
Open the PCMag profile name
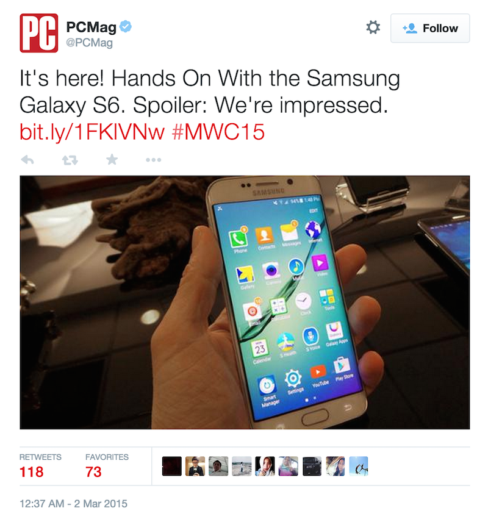(x=91, y=27)
